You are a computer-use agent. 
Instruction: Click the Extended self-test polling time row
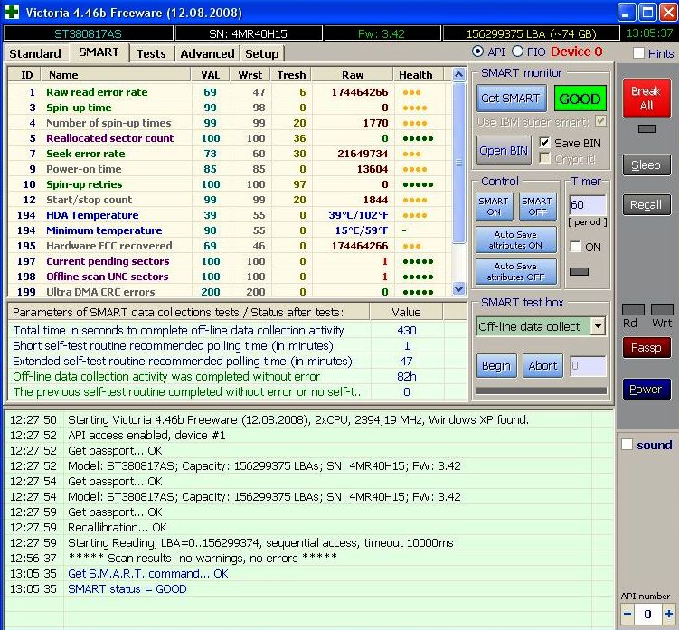coord(237,362)
